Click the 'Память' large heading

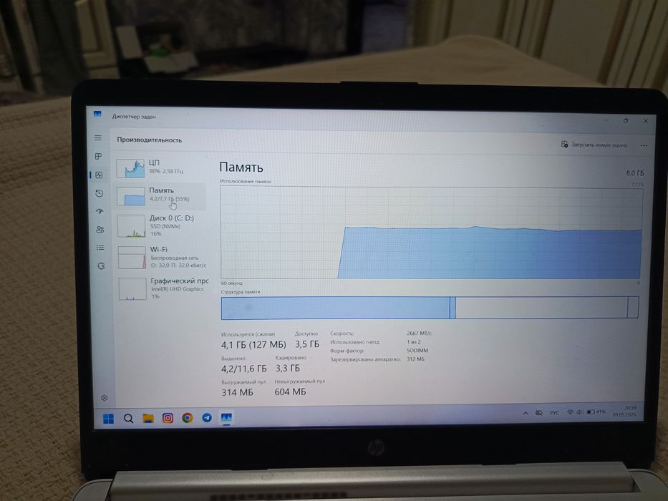pyautogui.click(x=241, y=167)
